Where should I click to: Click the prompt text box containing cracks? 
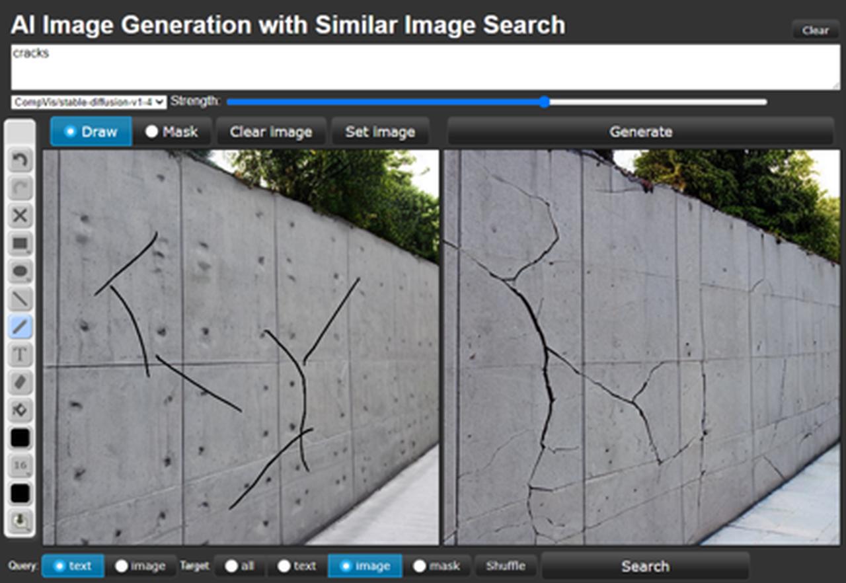[424, 67]
